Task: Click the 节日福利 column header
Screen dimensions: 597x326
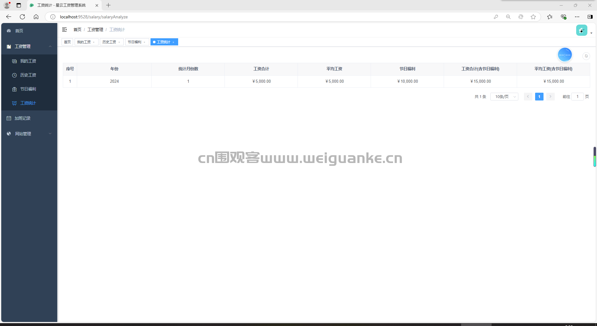Action: [407, 69]
